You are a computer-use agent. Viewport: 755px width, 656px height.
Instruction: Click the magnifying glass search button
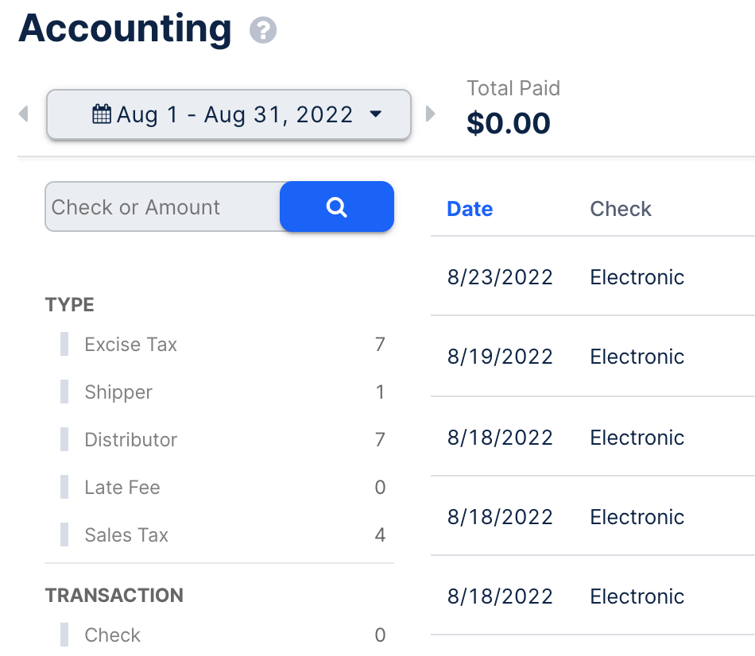click(x=337, y=207)
